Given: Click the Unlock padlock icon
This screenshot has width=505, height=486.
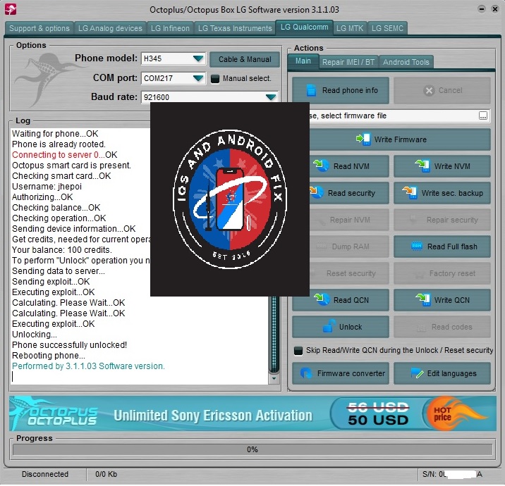Looking at the screenshot, I should (328, 326).
